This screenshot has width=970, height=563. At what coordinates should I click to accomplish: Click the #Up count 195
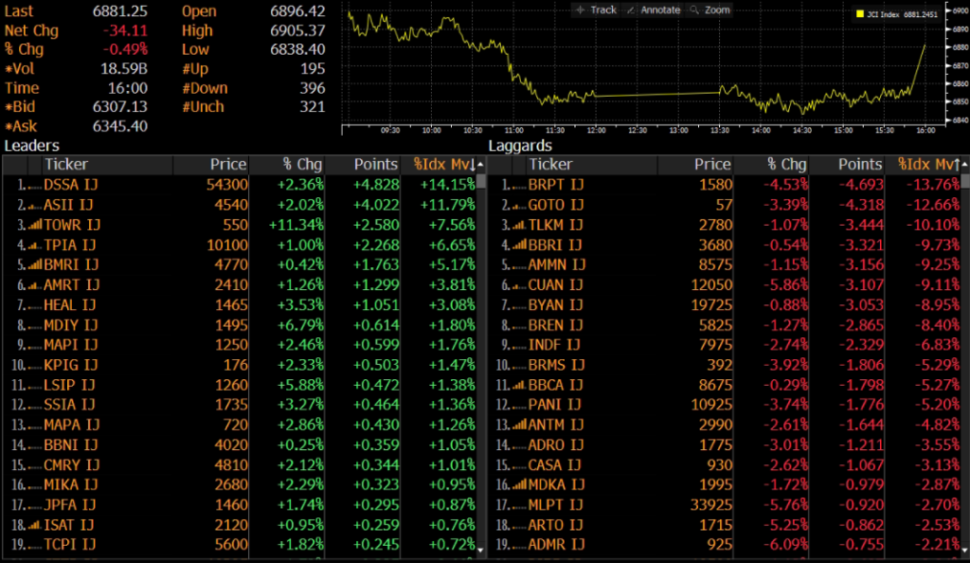(313, 68)
